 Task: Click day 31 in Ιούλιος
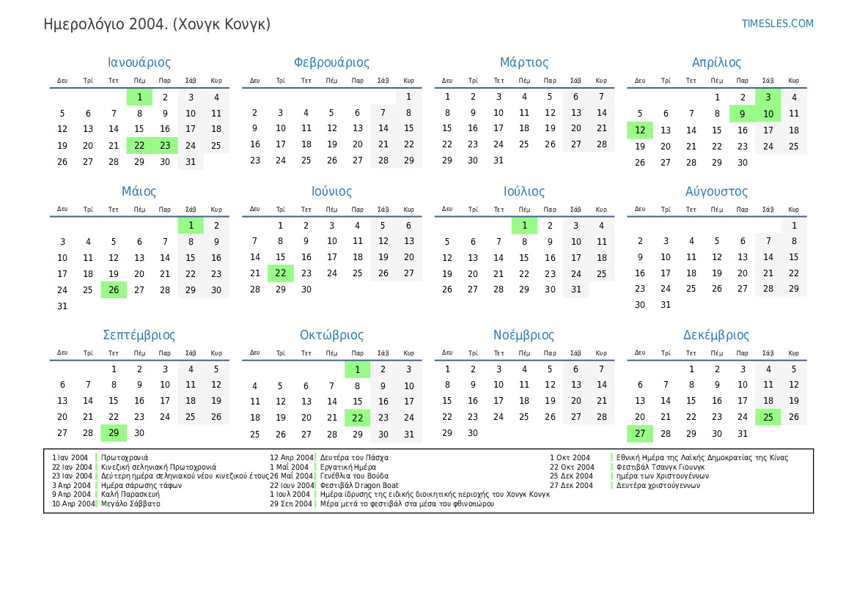tap(576, 289)
